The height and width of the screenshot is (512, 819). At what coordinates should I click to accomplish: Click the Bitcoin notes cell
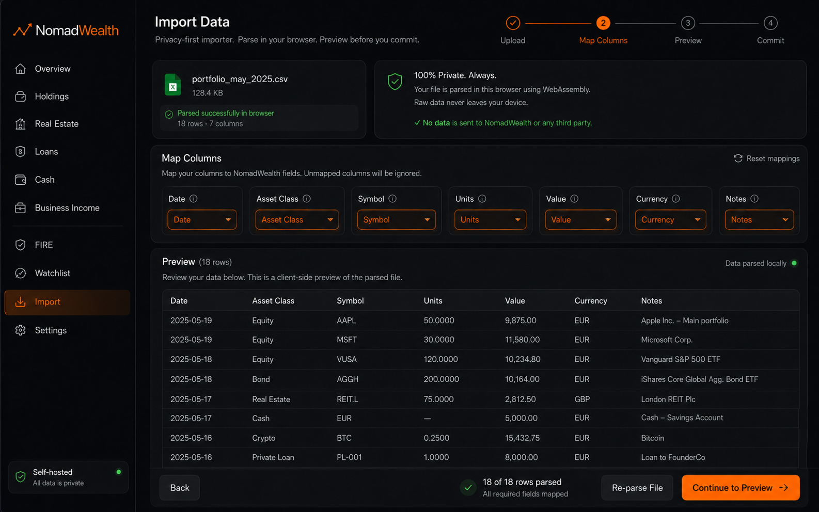(653, 438)
